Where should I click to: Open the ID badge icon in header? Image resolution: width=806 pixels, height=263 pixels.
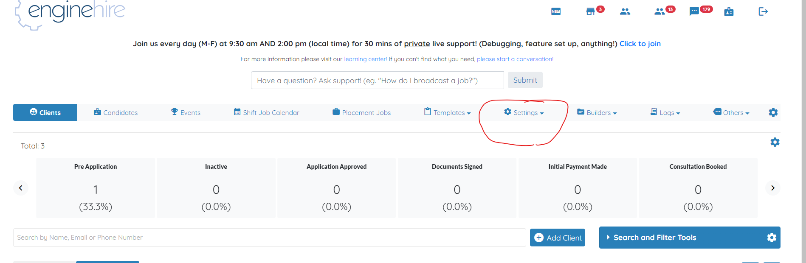coord(729,11)
